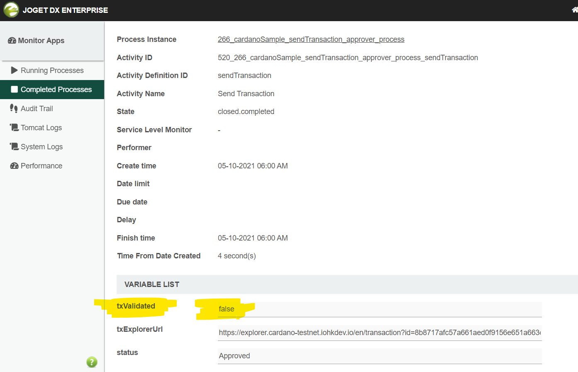
Task: Click the txExplorerUrl value field
Action: pyautogui.click(x=380, y=333)
